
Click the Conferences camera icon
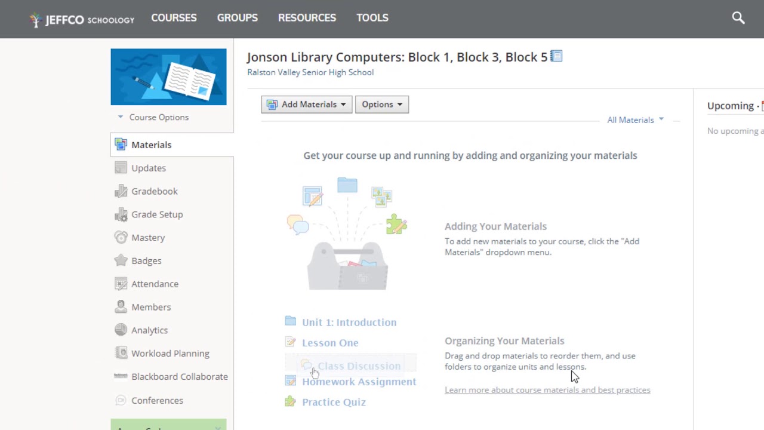click(121, 400)
